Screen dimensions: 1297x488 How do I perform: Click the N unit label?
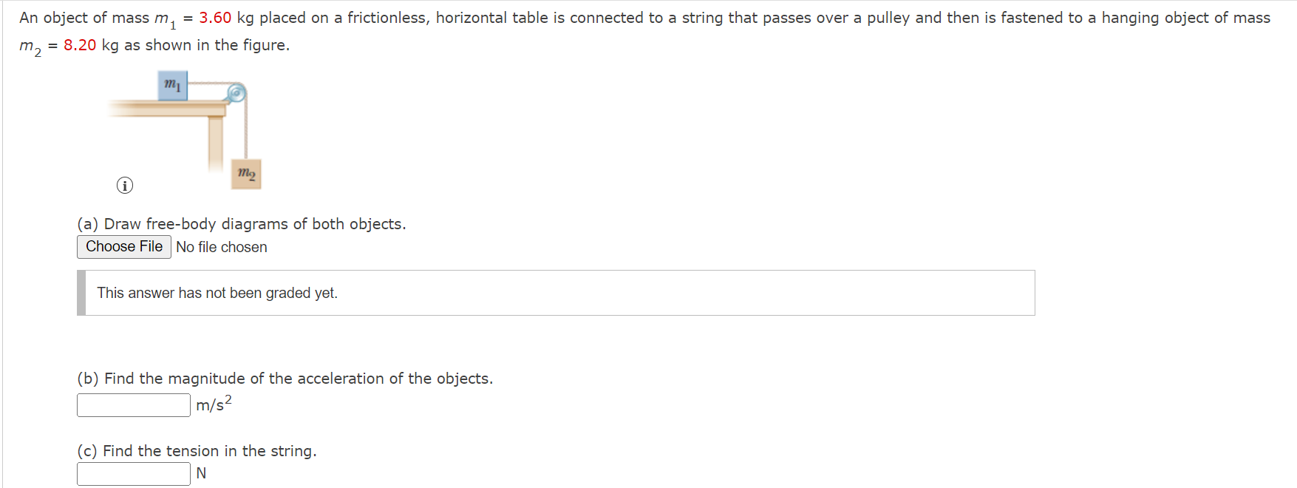(x=201, y=473)
